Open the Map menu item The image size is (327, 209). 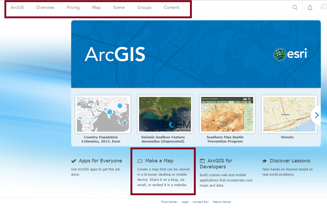pyautogui.click(x=96, y=8)
